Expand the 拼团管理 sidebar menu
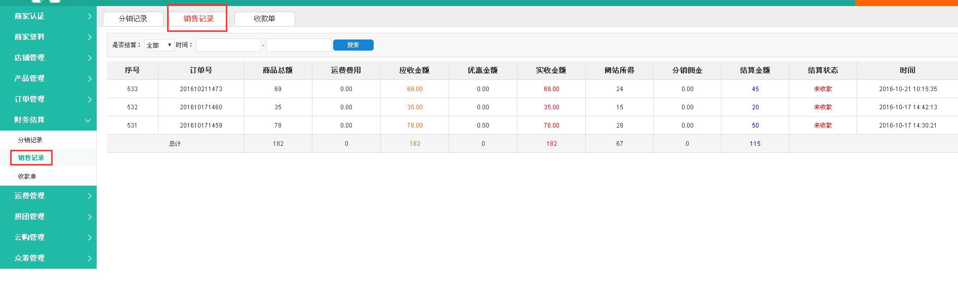 point(48,217)
